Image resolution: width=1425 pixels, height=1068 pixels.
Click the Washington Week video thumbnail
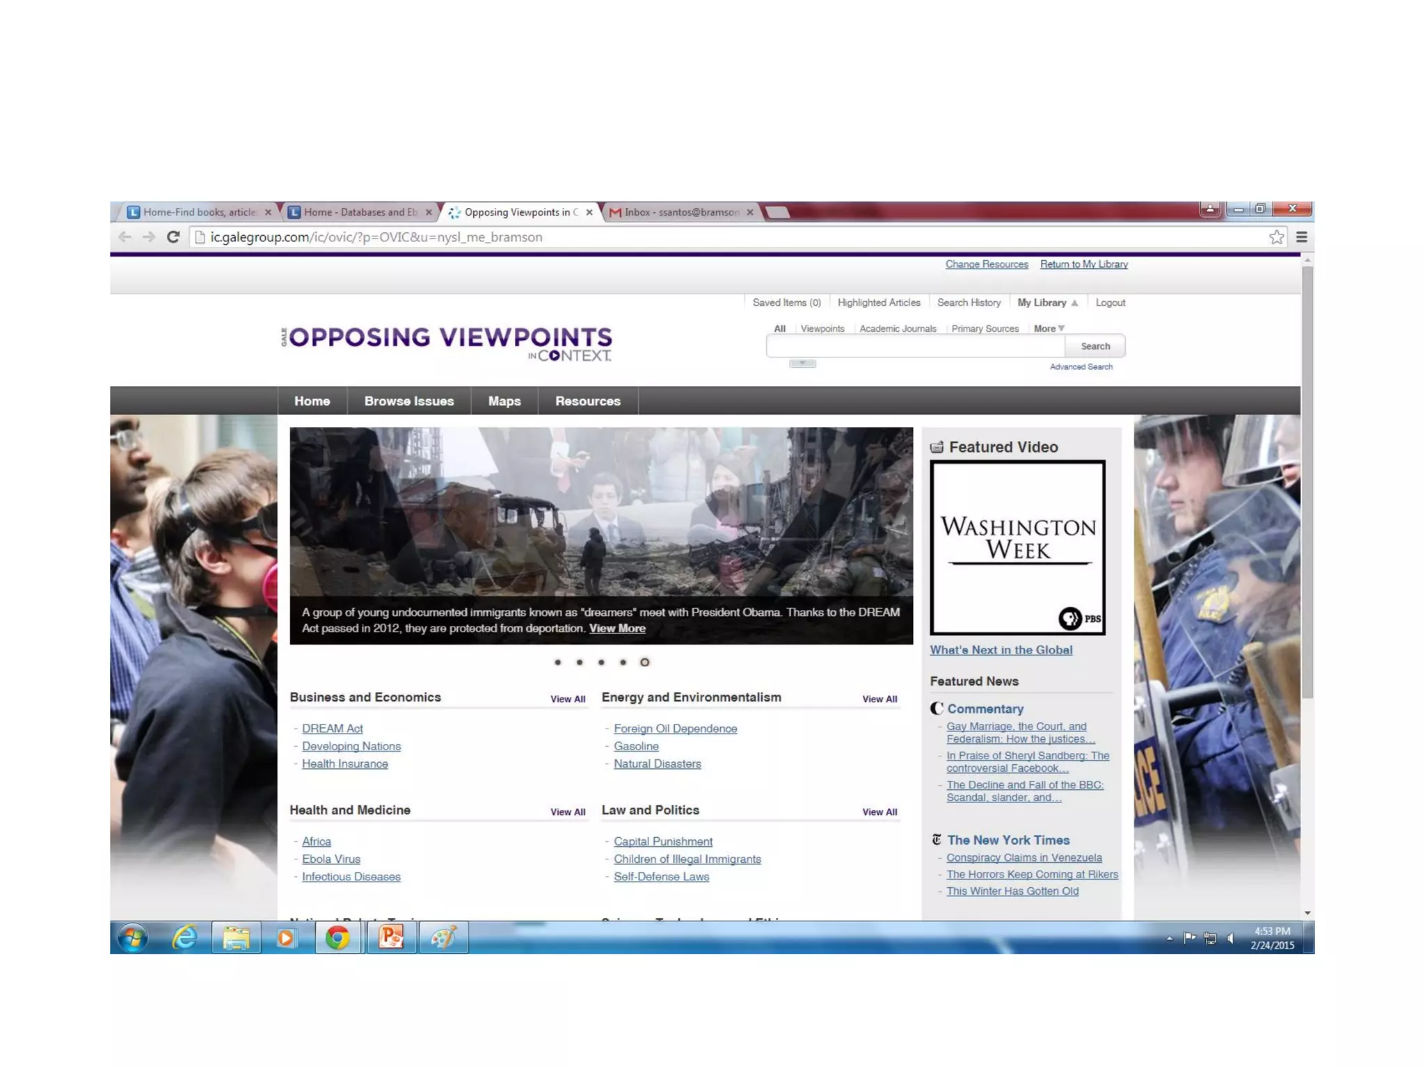pyautogui.click(x=1017, y=547)
